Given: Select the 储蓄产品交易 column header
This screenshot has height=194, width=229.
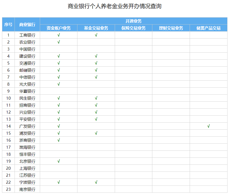Looking at the screenshot, I should [x=208, y=28].
